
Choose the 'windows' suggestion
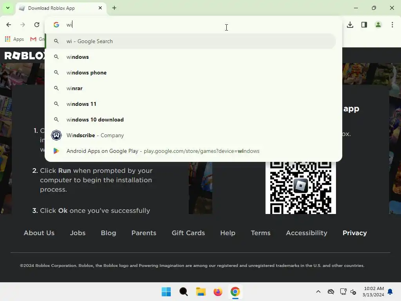(191, 57)
